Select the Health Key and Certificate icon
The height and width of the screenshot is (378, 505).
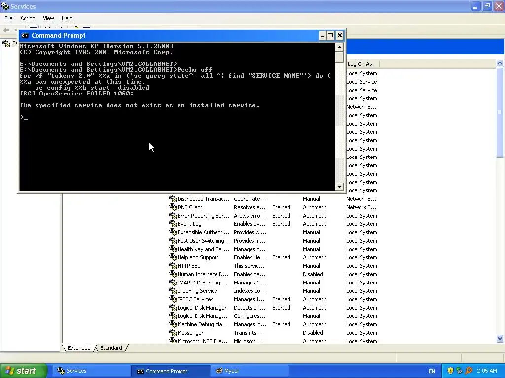(x=173, y=249)
